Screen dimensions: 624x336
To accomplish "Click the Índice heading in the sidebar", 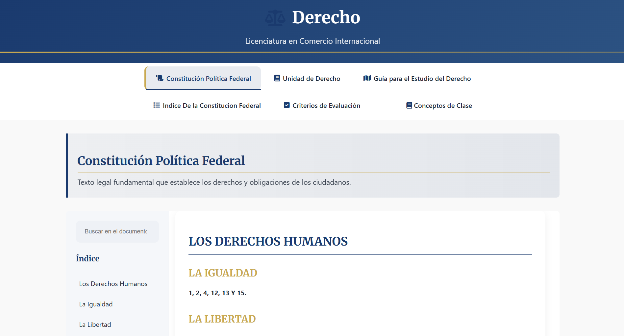I will (x=87, y=258).
